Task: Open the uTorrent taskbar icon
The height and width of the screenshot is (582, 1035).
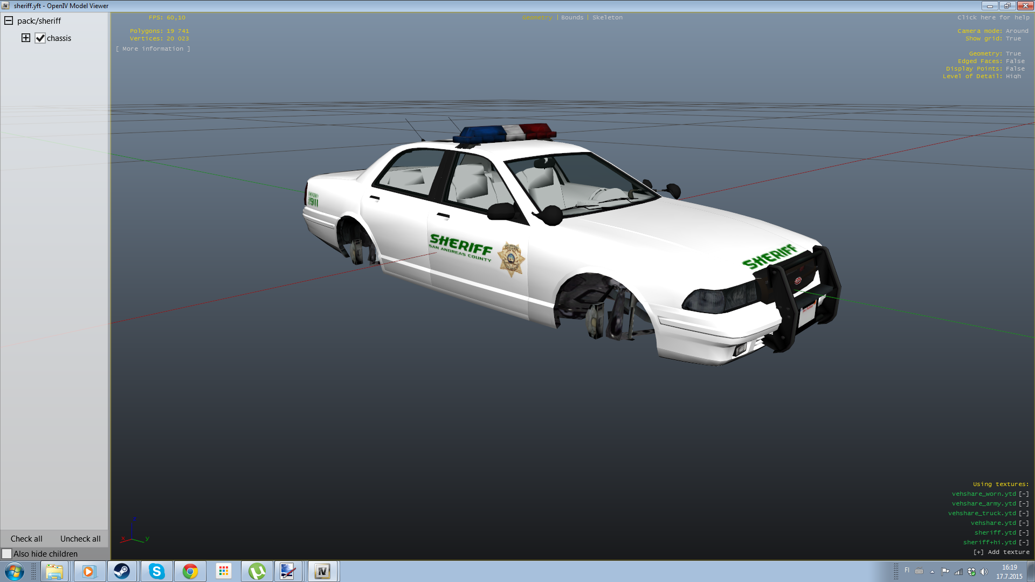Action: (257, 571)
